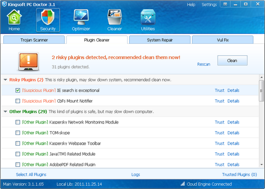The width and height of the screenshot is (265, 189).
Task: Click the Kingsoft shield logo in title bar
Action: (x=4, y=4)
